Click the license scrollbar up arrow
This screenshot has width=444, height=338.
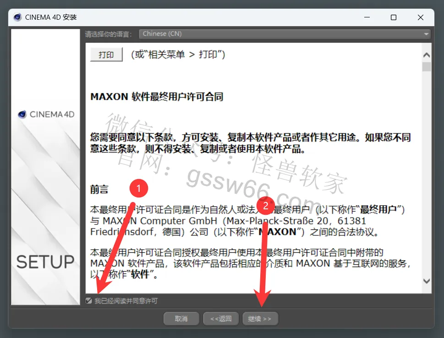coord(427,55)
